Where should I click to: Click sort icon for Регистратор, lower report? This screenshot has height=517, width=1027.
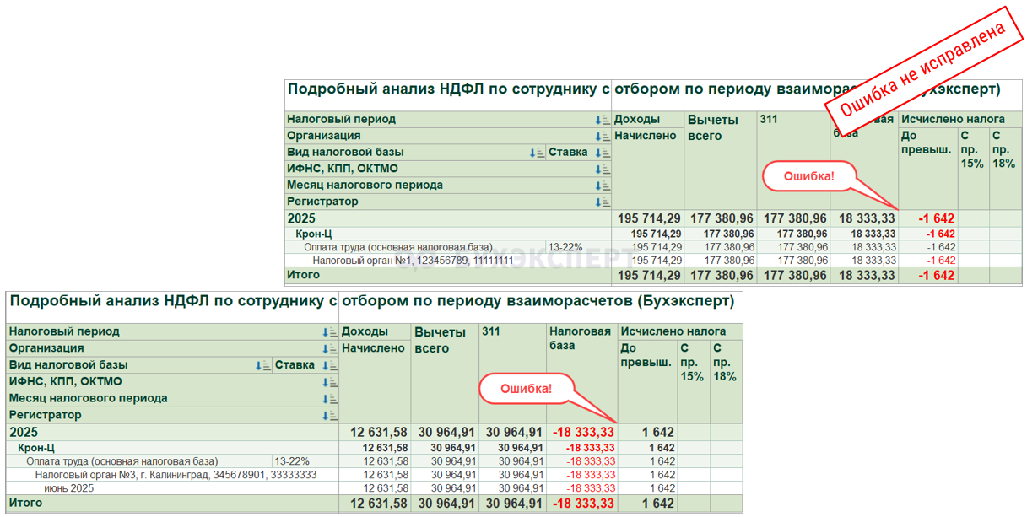[x=330, y=415]
